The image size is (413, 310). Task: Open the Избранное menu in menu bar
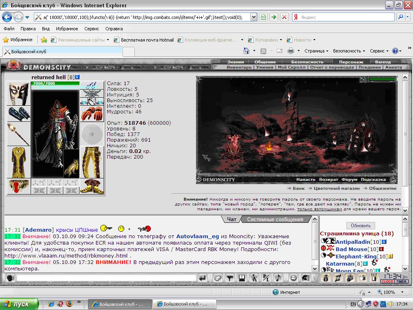tap(67, 29)
